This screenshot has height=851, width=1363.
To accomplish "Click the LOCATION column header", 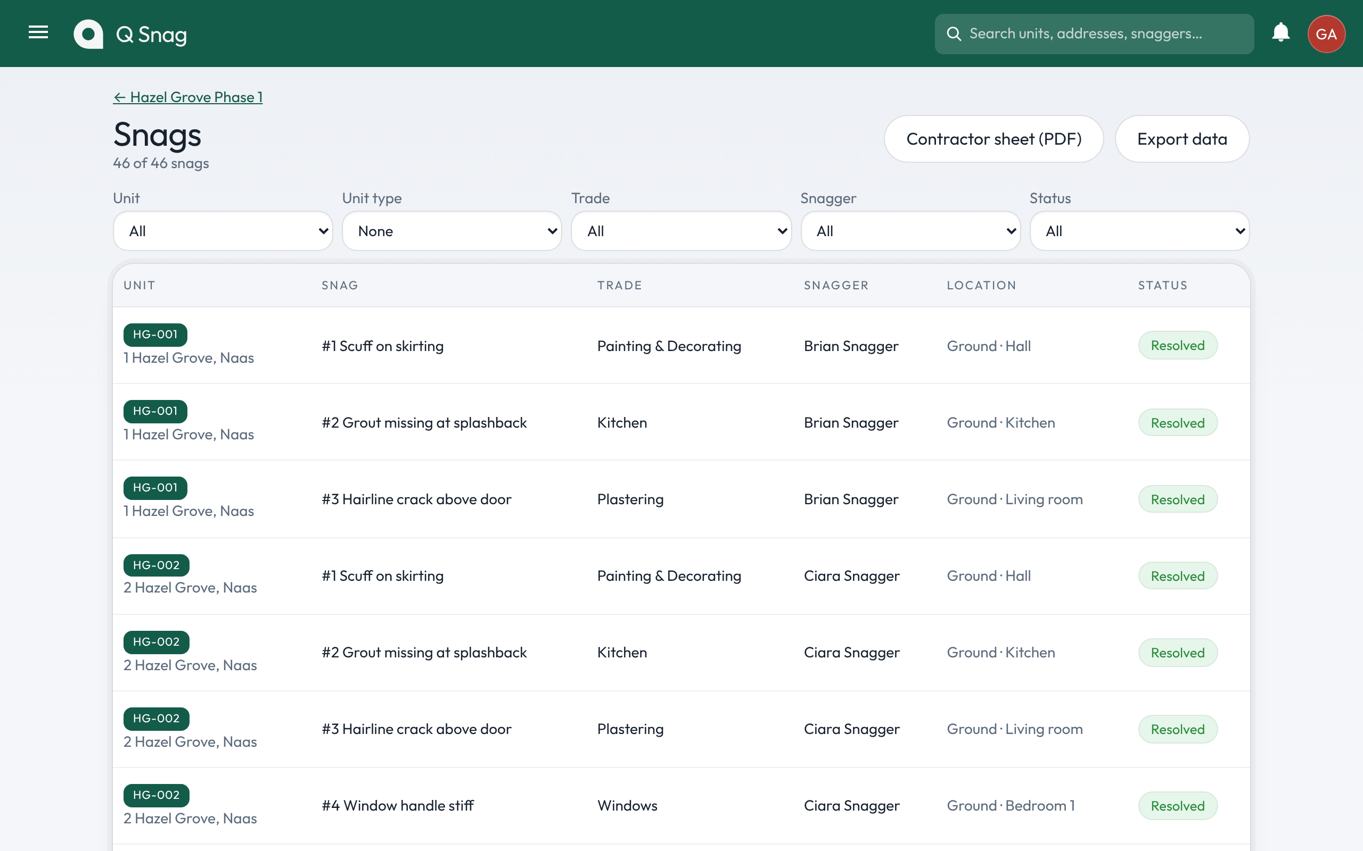I will coord(981,286).
